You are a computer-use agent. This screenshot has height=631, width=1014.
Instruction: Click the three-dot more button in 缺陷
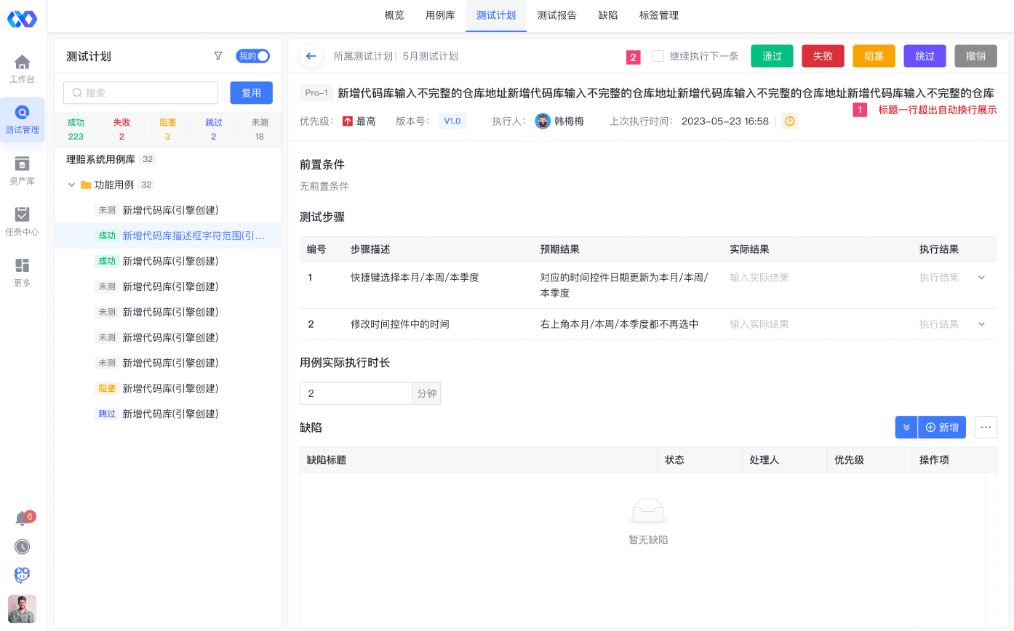point(986,427)
